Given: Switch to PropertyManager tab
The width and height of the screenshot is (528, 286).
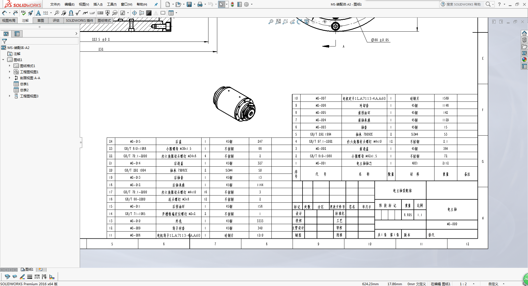Looking at the screenshot, I should click(17, 34).
